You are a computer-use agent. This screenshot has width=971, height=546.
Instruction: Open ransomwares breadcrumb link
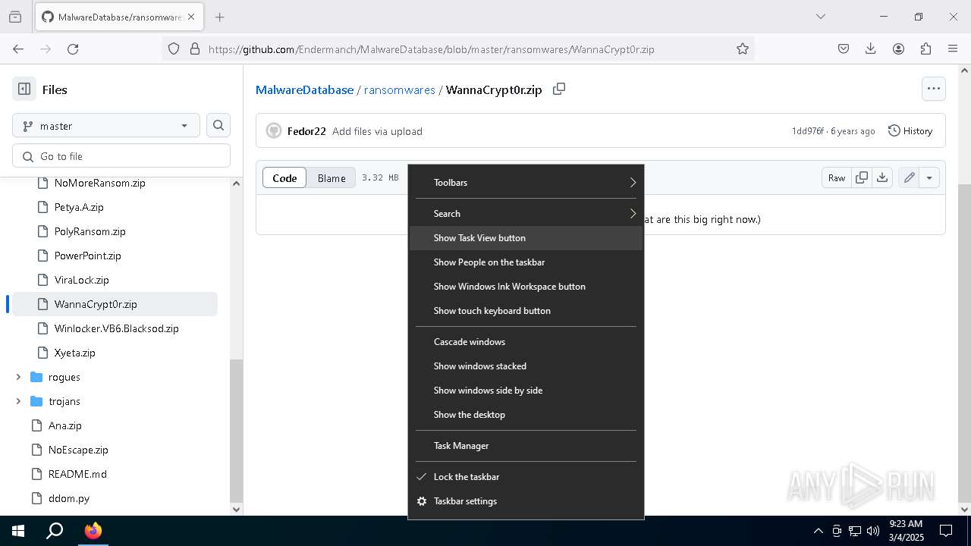pyautogui.click(x=400, y=89)
